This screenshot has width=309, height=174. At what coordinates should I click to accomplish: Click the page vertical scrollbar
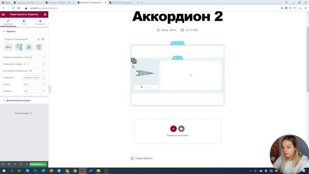tap(308, 59)
